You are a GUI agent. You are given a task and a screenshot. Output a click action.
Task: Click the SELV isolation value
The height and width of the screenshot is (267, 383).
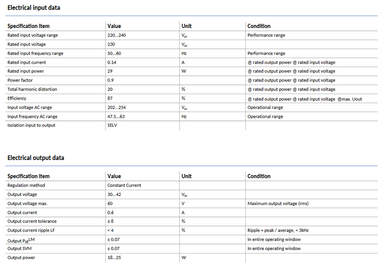[112, 125]
